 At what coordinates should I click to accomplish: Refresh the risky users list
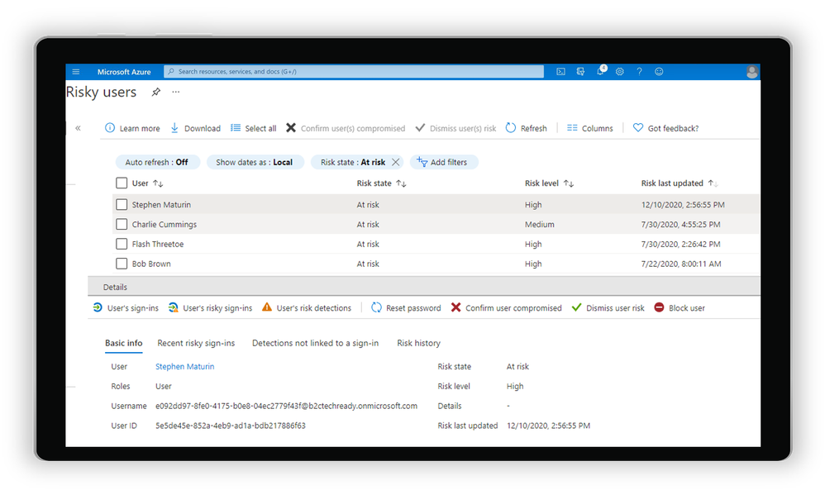tap(526, 128)
